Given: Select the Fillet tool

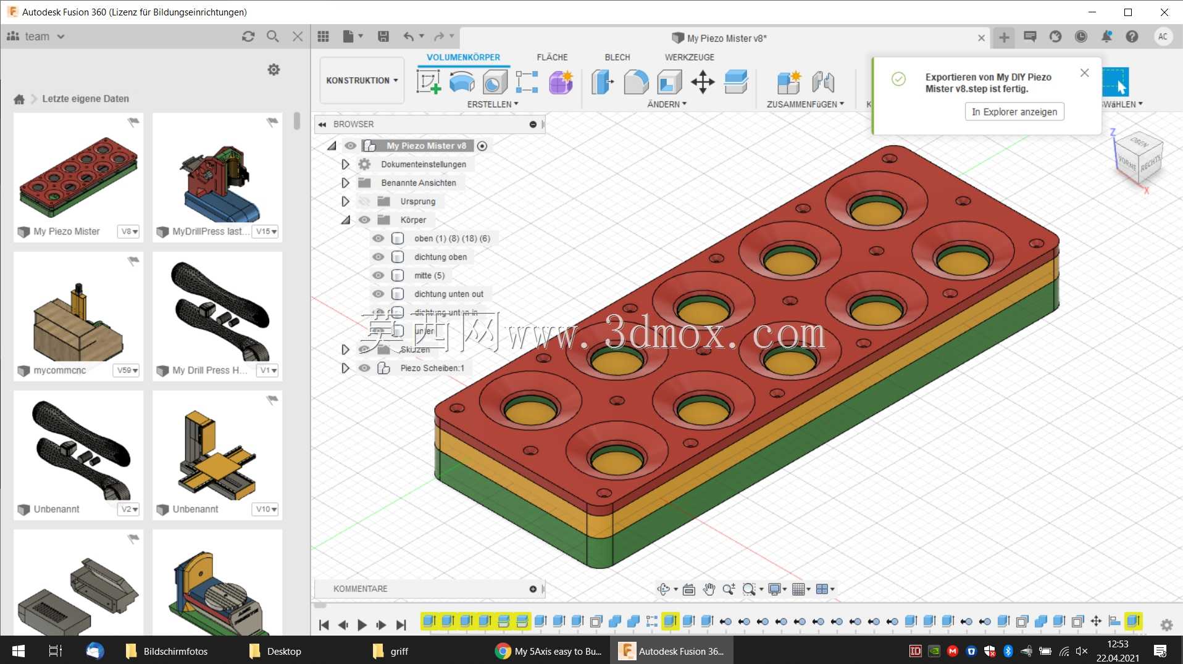Looking at the screenshot, I should click(x=636, y=81).
